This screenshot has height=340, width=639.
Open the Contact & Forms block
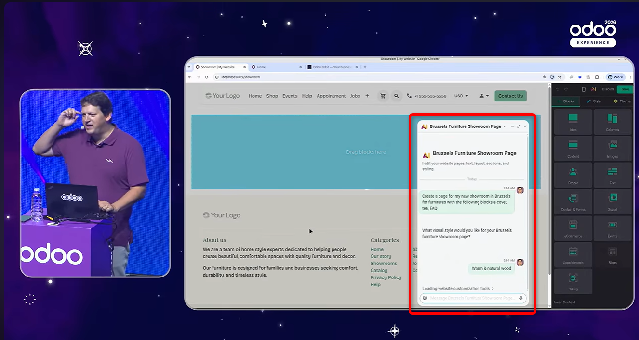(573, 201)
